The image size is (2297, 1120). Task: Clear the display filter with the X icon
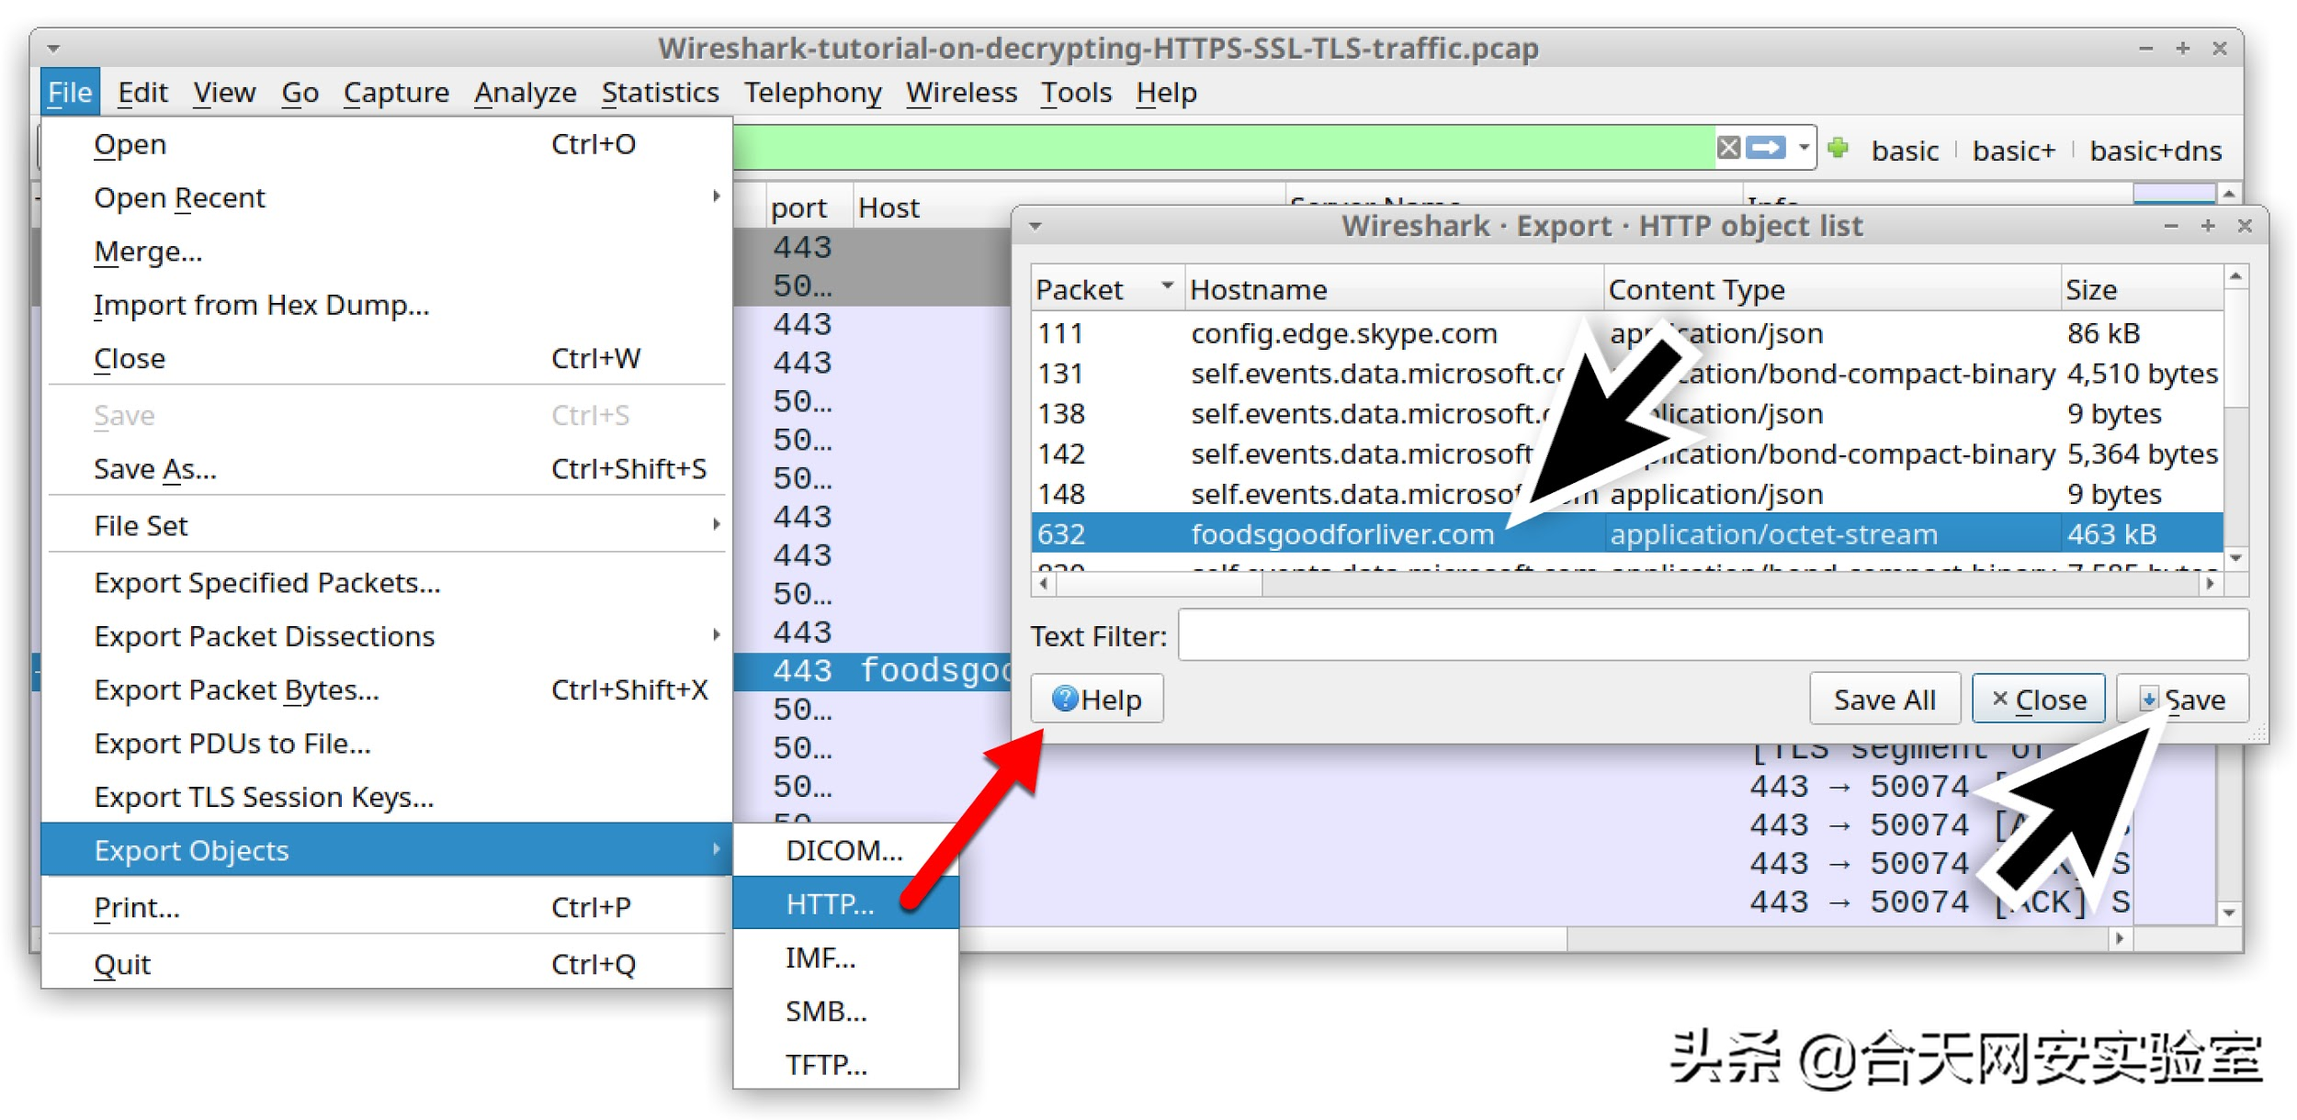point(1728,147)
